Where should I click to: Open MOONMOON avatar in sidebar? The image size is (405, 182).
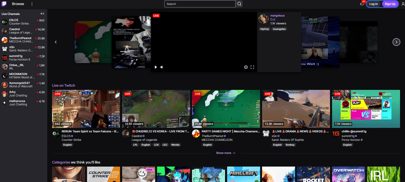4,76
